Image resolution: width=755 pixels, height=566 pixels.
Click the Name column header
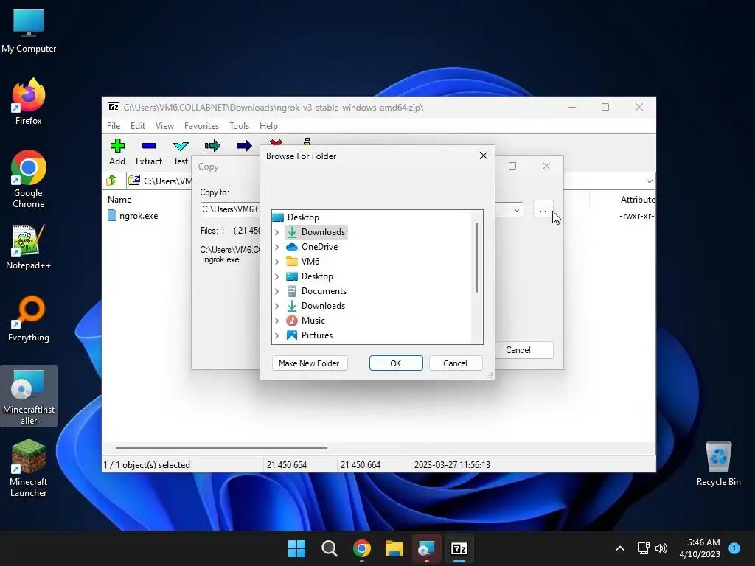(119, 199)
